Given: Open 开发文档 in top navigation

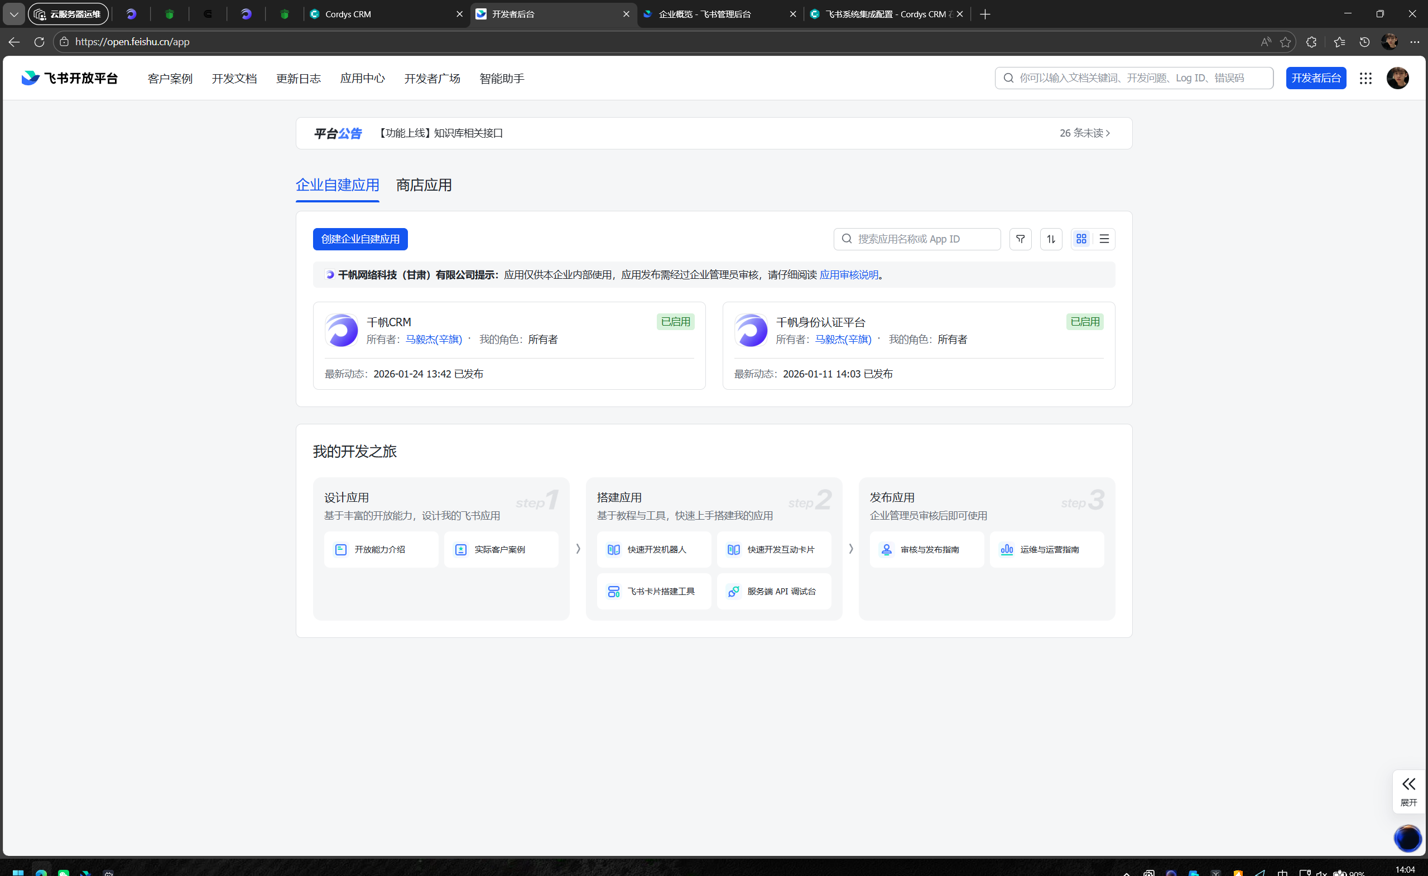Looking at the screenshot, I should click(234, 78).
